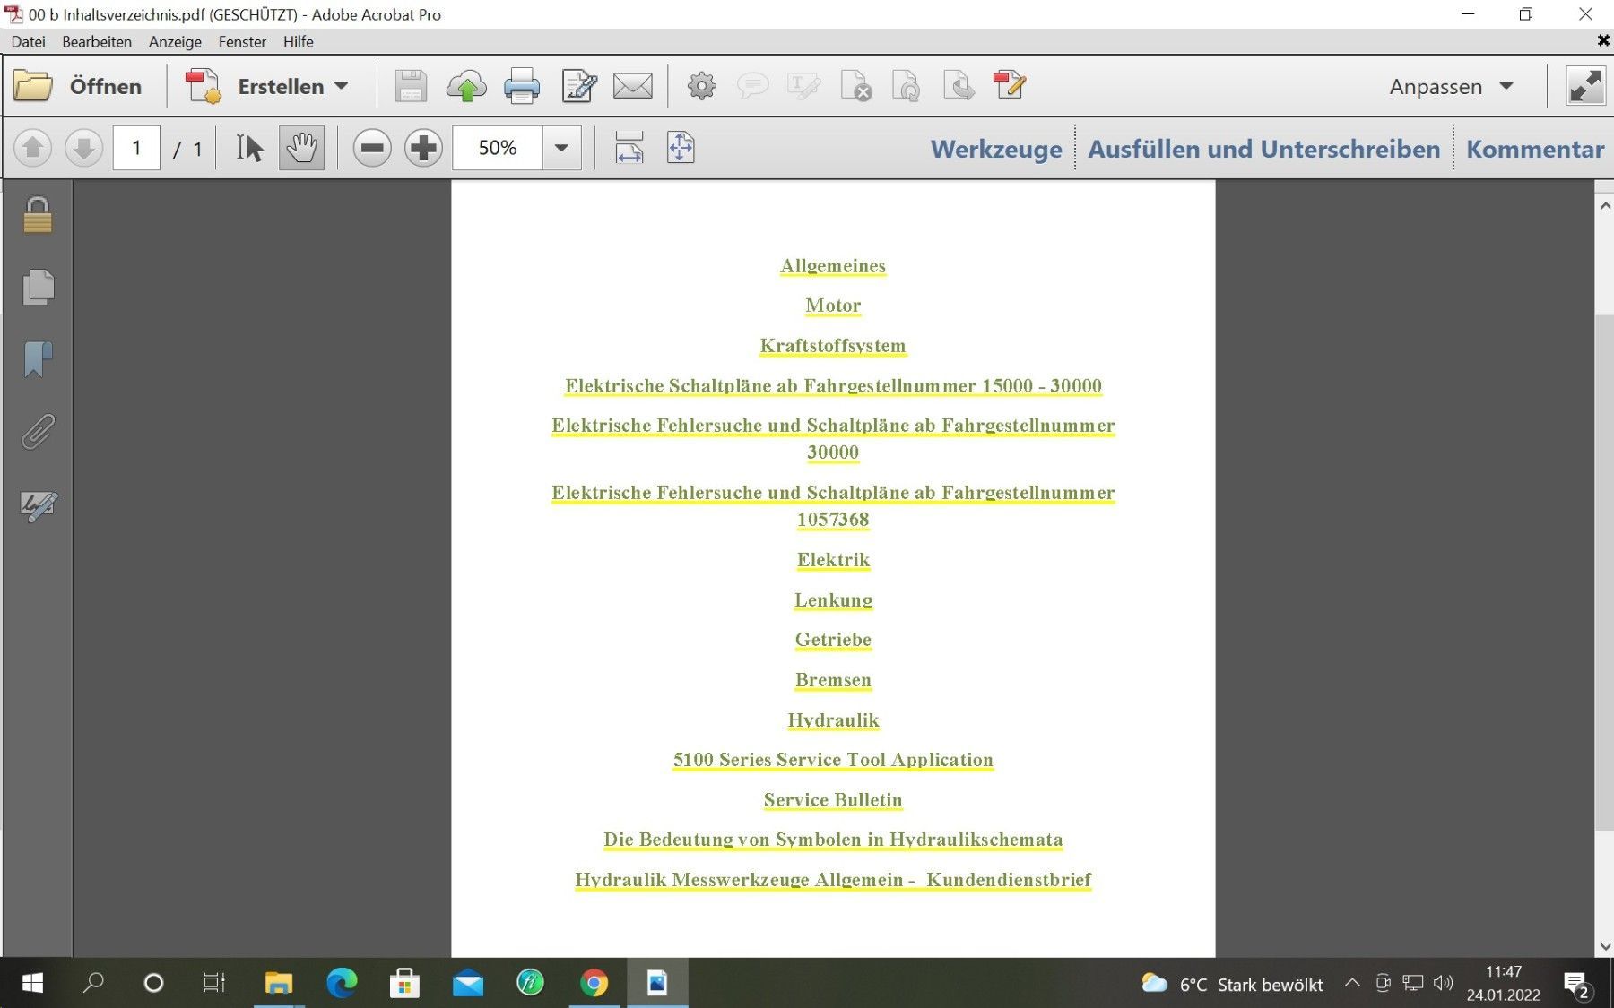The height and width of the screenshot is (1008, 1614).
Task: Click the security lock icon in sidebar
Action: [38, 216]
